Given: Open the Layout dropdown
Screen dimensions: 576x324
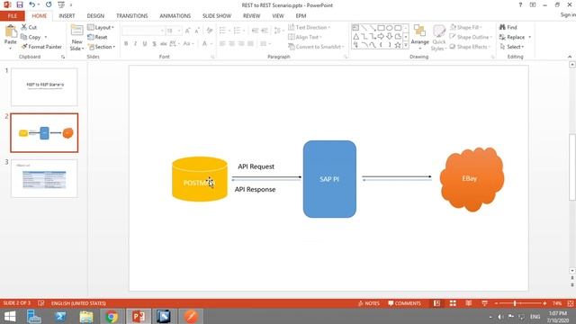Looking at the screenshot, I should coord(101,28).
